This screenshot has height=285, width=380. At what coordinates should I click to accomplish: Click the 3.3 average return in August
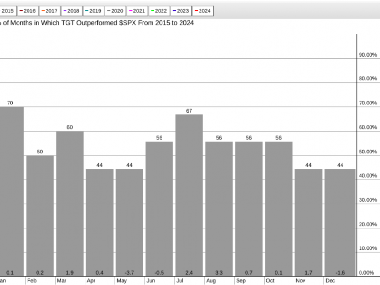[219, 273]
